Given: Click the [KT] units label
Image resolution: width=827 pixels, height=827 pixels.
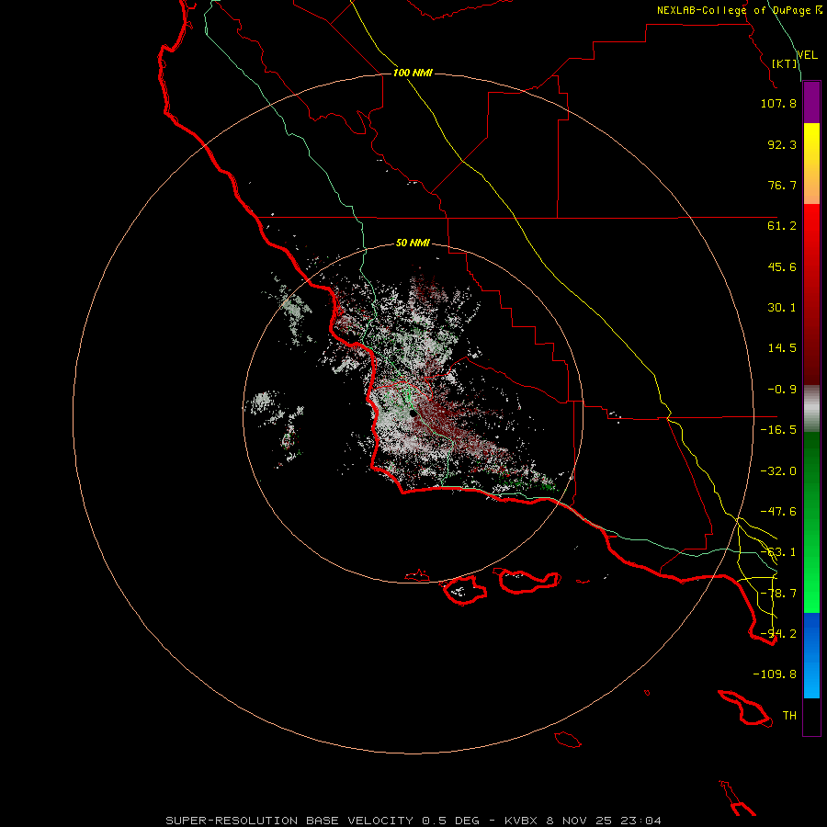Looking at the screenshot, I should (x=785, y=63).
